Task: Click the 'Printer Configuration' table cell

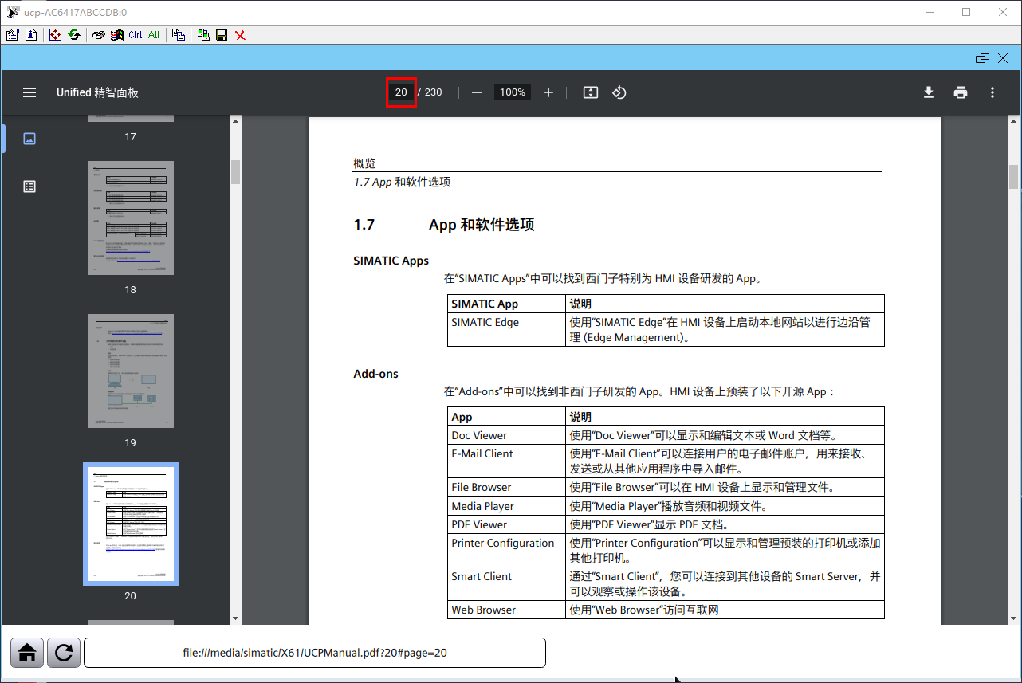Action: [x=507, y=551]
